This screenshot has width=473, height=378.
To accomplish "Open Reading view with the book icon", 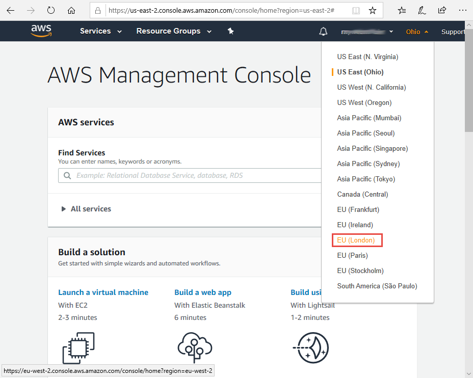I will pyautogui.click(x=356, y=11).
